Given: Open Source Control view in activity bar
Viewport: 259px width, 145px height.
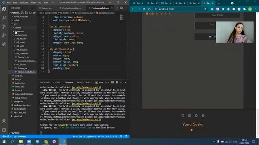Looking at the screenshot, I should coord(4,27).
